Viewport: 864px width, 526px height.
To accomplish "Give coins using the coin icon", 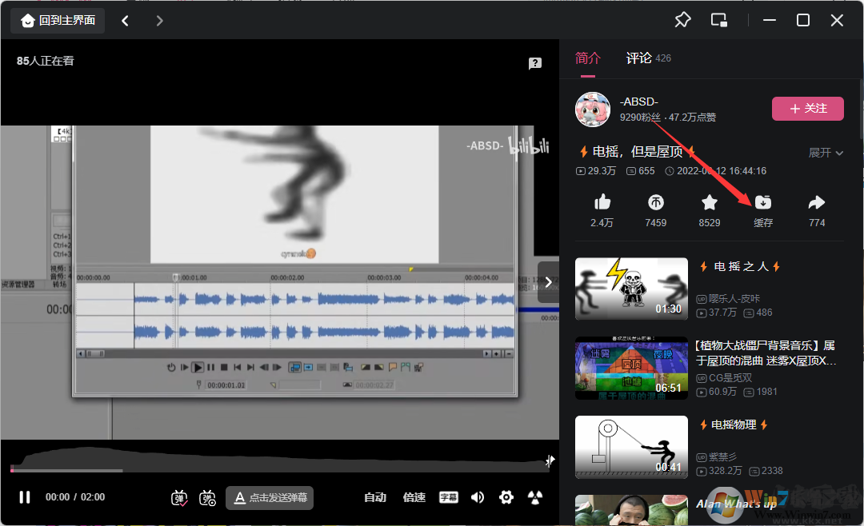I will (x=655, y=202).
